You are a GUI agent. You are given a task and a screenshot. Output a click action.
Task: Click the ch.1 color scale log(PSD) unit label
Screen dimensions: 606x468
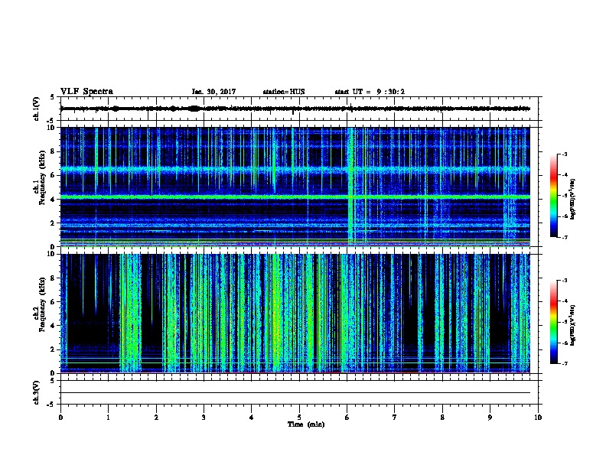573,200
